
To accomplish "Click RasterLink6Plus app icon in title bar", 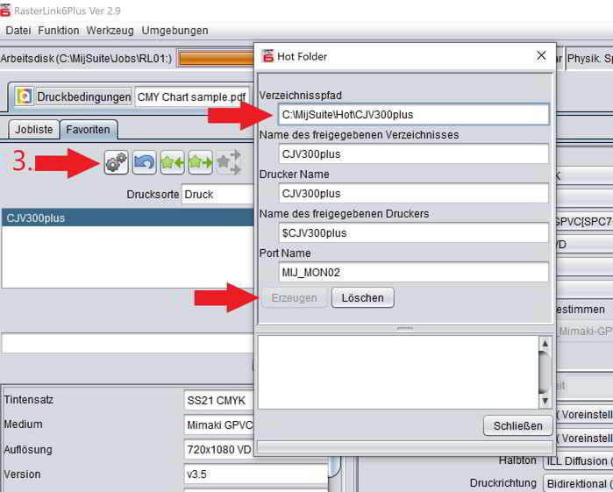I will [x=9, y=10].
